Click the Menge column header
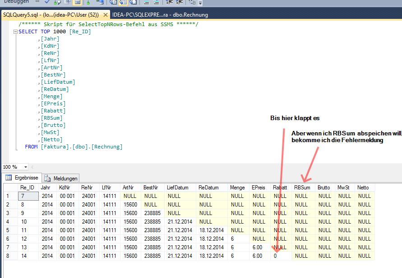 pos(238,188)
